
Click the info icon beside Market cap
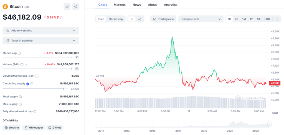pos(19,53)
